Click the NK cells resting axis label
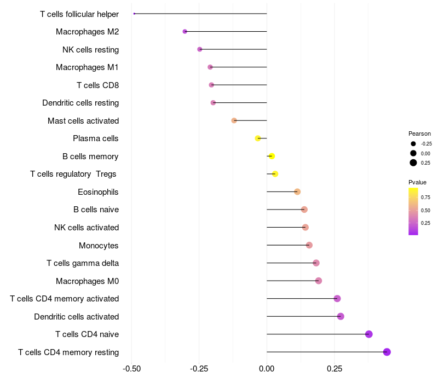The width and height of the screenshot is (438, 383). (90, 50)
